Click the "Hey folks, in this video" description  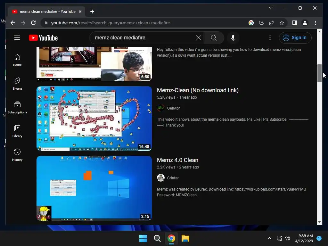coord(229,53)
